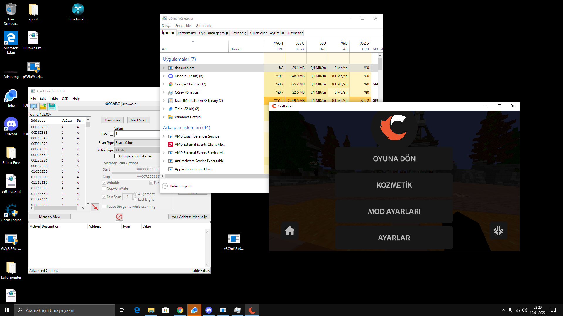Select kalıcı pointer folder icon

pos(11,270)
